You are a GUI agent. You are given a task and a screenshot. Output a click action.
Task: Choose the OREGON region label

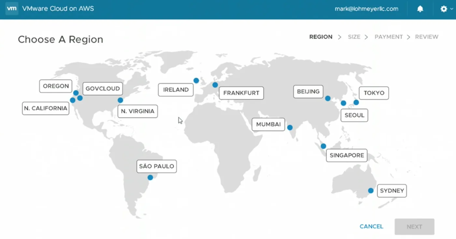pyautogui.click(x=56, y=86)
